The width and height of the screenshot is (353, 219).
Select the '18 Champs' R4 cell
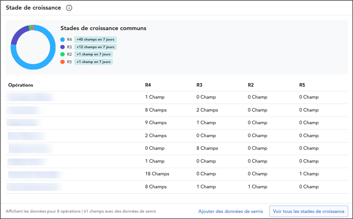coord(157,174)
